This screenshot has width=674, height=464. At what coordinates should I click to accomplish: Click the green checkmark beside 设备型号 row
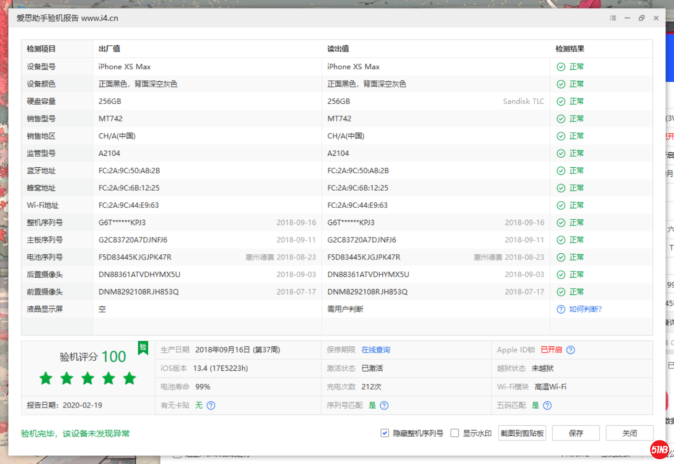(560, 66)
